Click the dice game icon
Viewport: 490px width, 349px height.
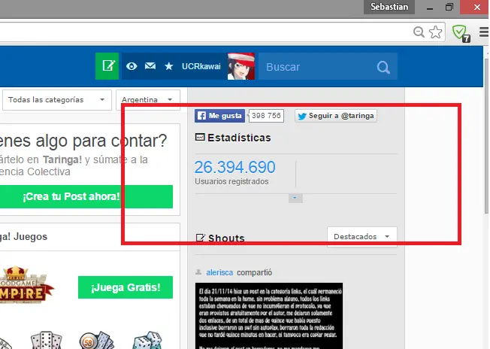coord(147,341)
